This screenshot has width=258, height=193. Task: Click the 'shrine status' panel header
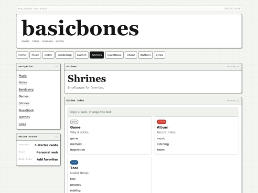pos(38,137)
